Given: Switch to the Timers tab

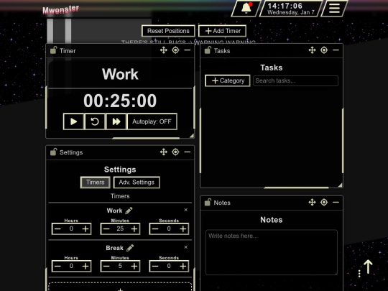Looking at the screenshot, I should pyautogui.click(x=96, y=183).
